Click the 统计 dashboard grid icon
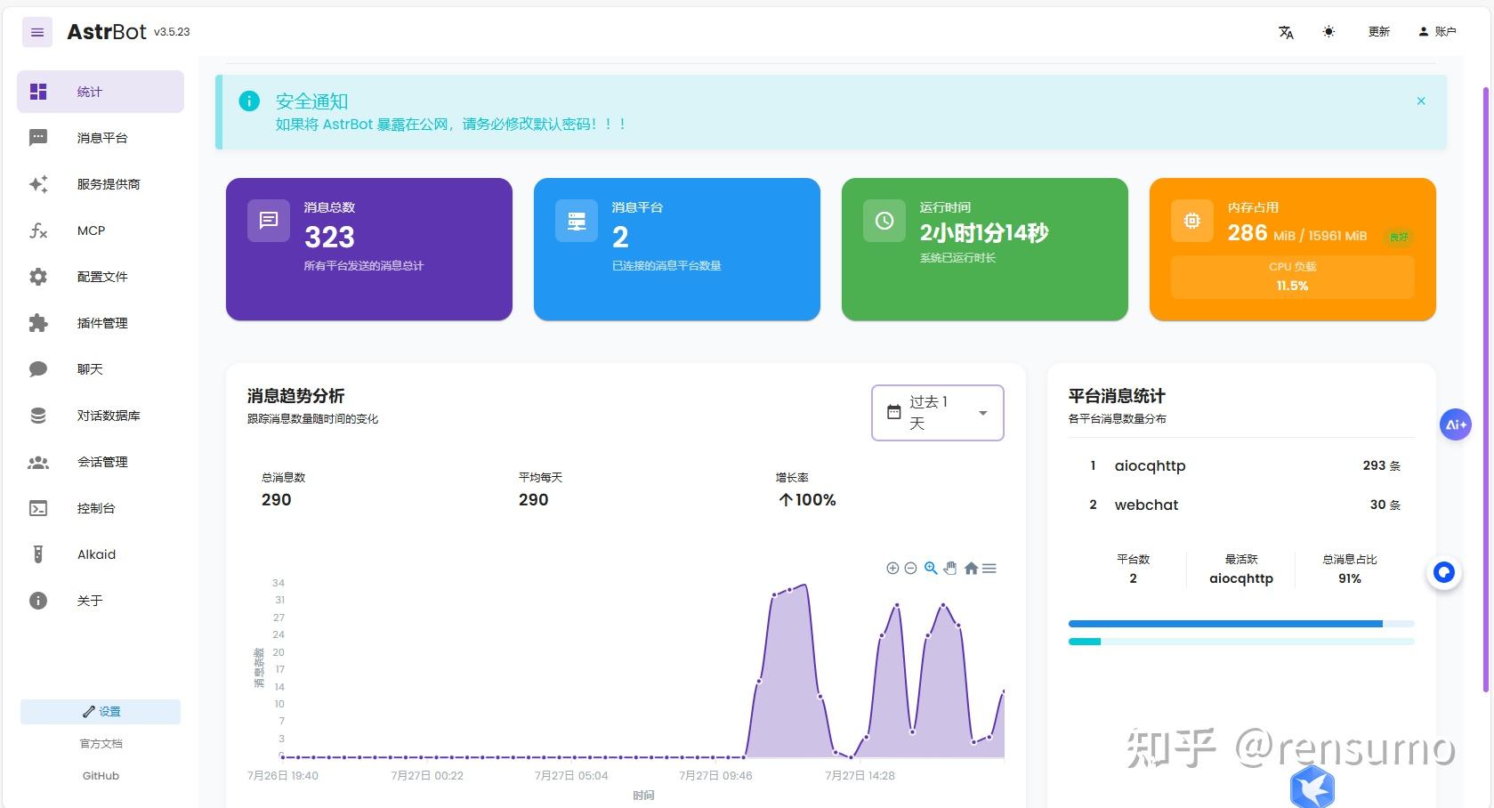The image size is (1494, 808). point(38,92)
